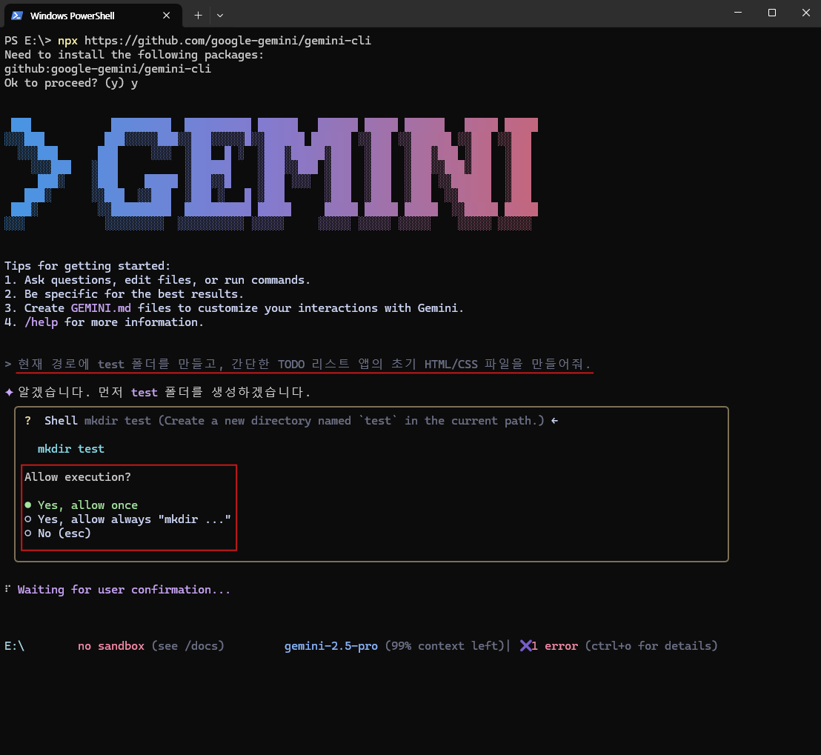Click tip '2. Be specific for the best results.'

[x=124, y=294]
